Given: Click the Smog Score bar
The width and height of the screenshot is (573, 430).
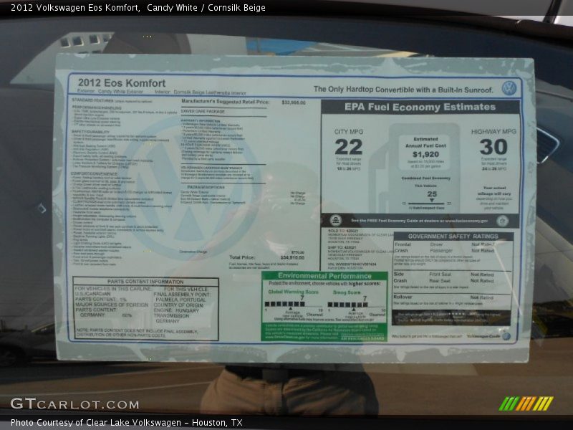Looking at the screenshot, I should pos(347,304).
